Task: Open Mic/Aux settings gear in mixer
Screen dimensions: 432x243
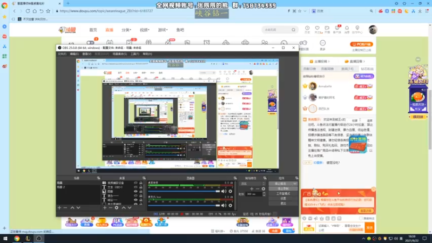Action: pos(231,205)
